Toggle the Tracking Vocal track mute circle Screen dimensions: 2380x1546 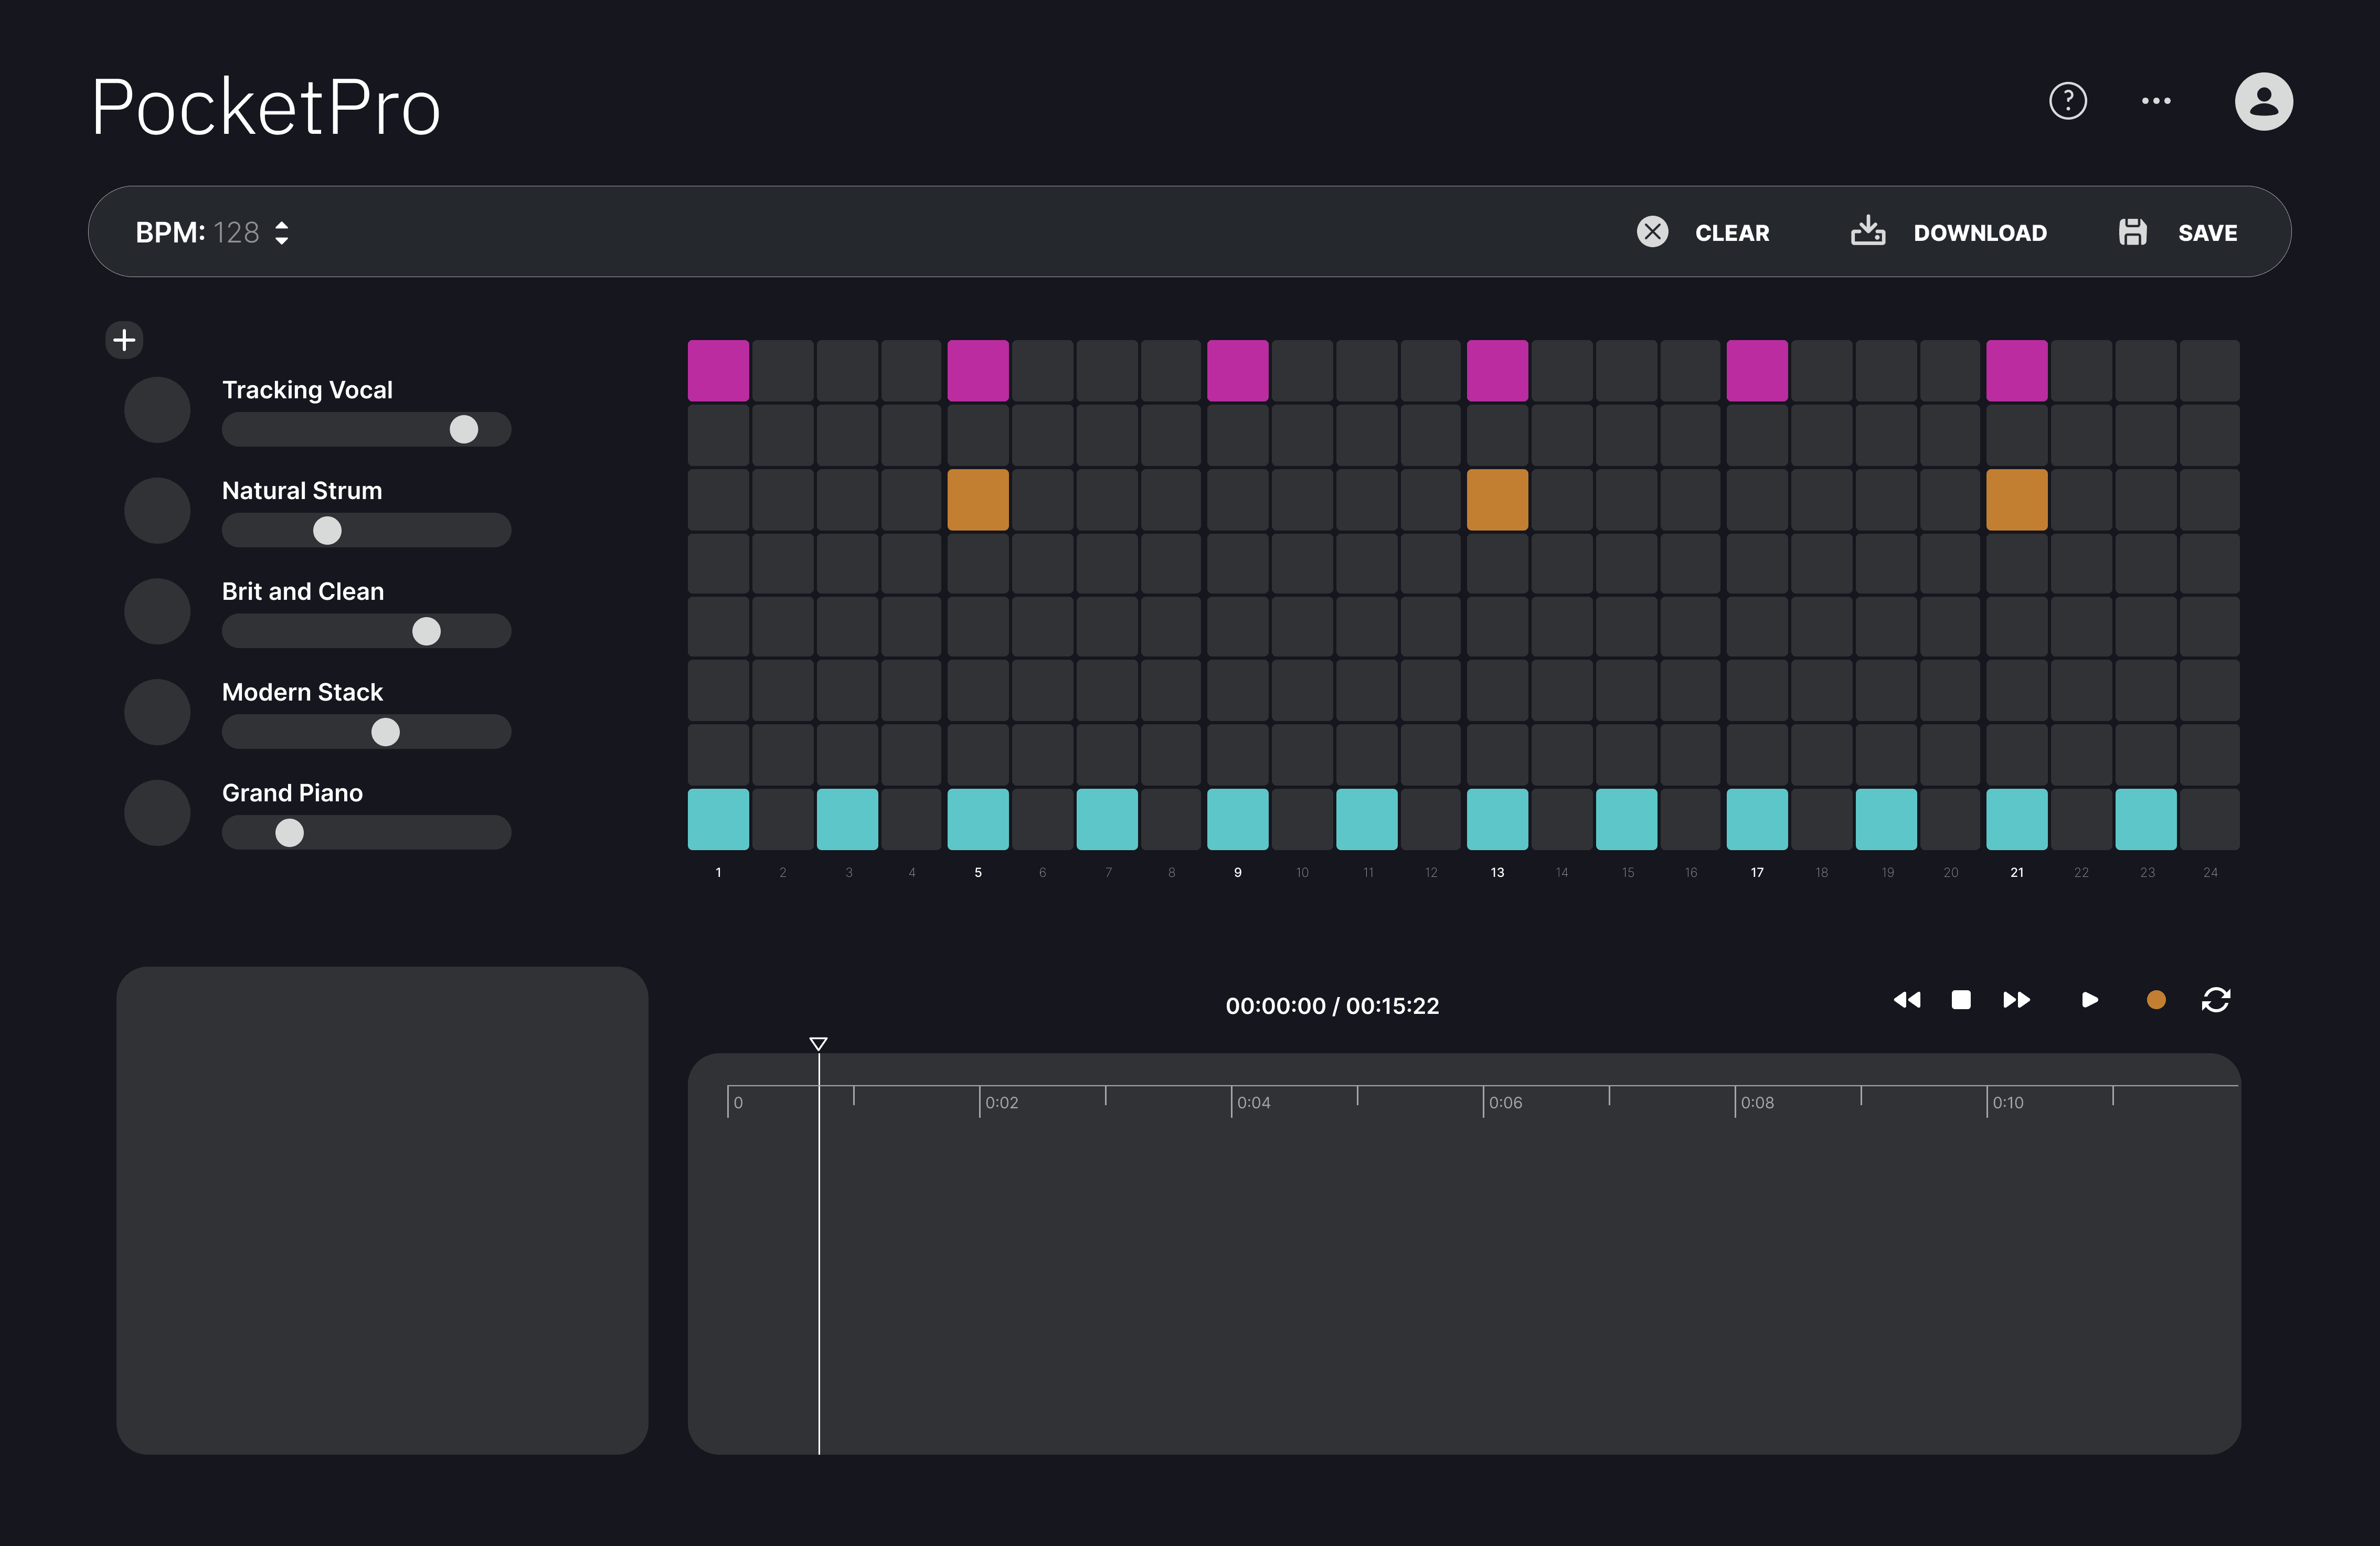pos(157,410)
